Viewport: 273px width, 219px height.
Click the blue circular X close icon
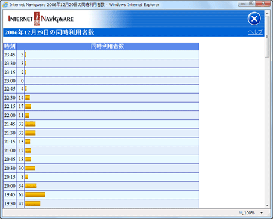click(254, 19)
